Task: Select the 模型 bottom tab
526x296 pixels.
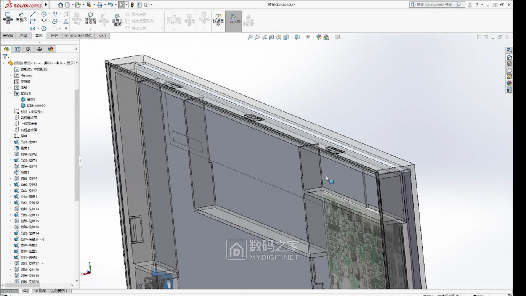Action: [26, 291]
